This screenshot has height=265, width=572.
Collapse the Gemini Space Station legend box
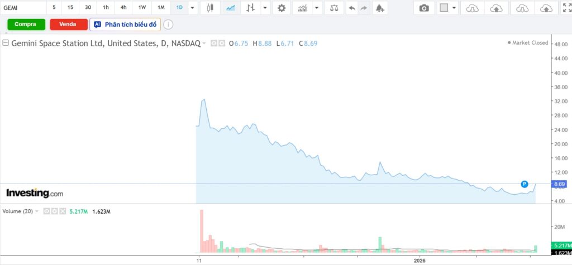6,43
